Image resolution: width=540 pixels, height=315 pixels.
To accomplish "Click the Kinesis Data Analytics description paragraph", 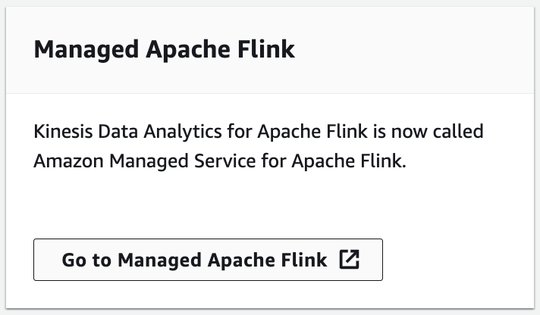I will [258, 147].
